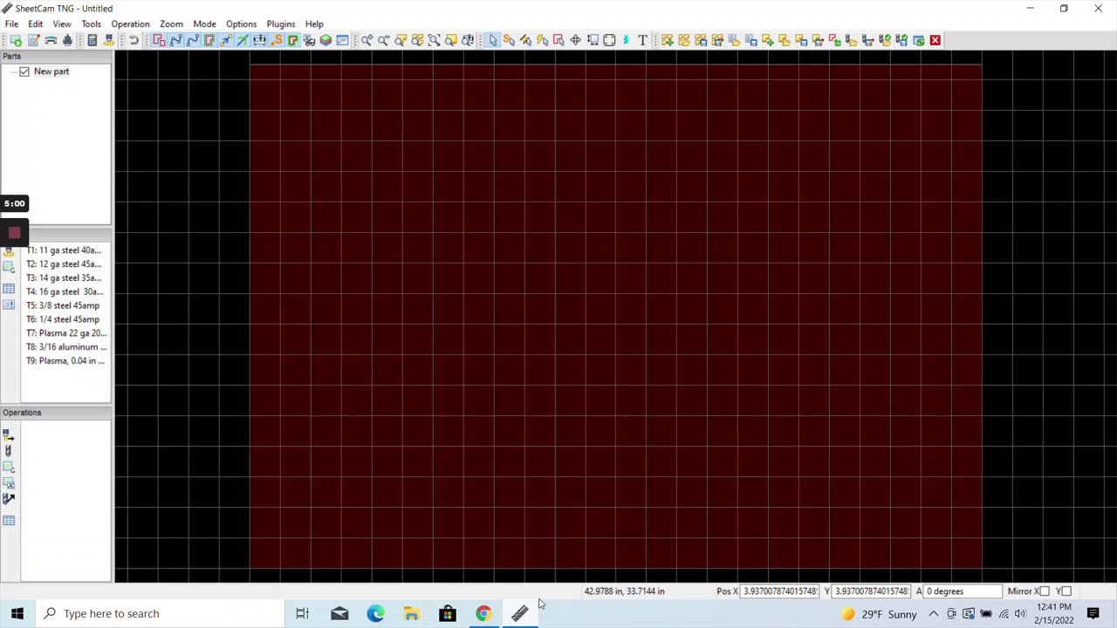Open the Operation menu
Screen dimensions: 1117x628
pyautogui.click(x=130, y=24)
